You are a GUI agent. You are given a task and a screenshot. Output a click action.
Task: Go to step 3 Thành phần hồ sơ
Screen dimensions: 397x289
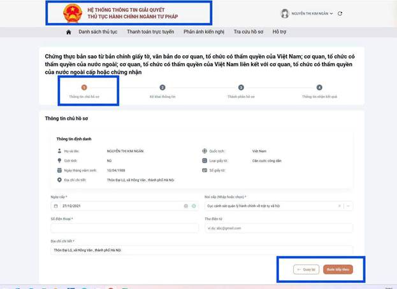(x=241, y=92)
